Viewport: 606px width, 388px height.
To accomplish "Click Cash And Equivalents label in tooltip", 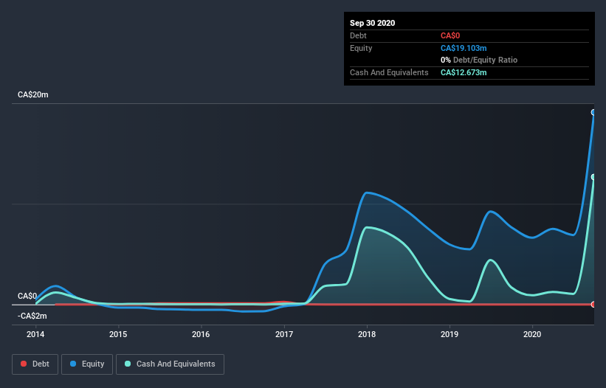I will click(x=389, y=72).
